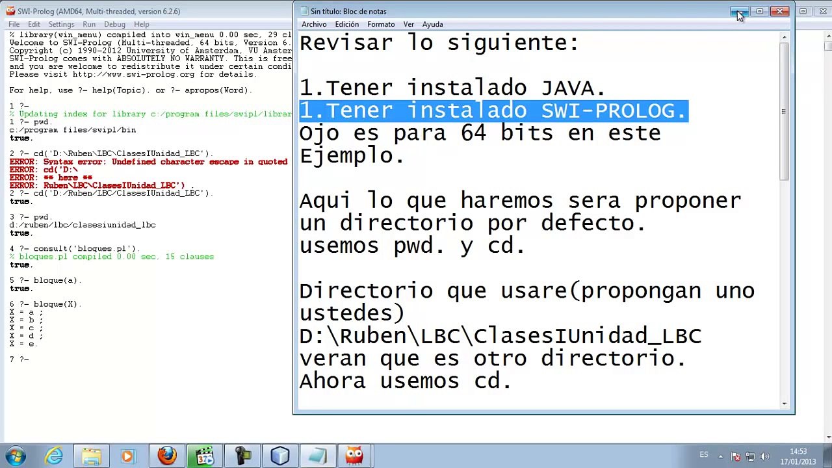This screenshot has height=468, width=832.
Task: Click highlighted line '1.Tener instalado SWI-PROLOG.'
Action: tap(493, 110)
